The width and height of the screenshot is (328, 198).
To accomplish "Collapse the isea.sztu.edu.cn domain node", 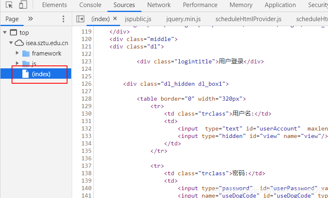I will [11, 43].
